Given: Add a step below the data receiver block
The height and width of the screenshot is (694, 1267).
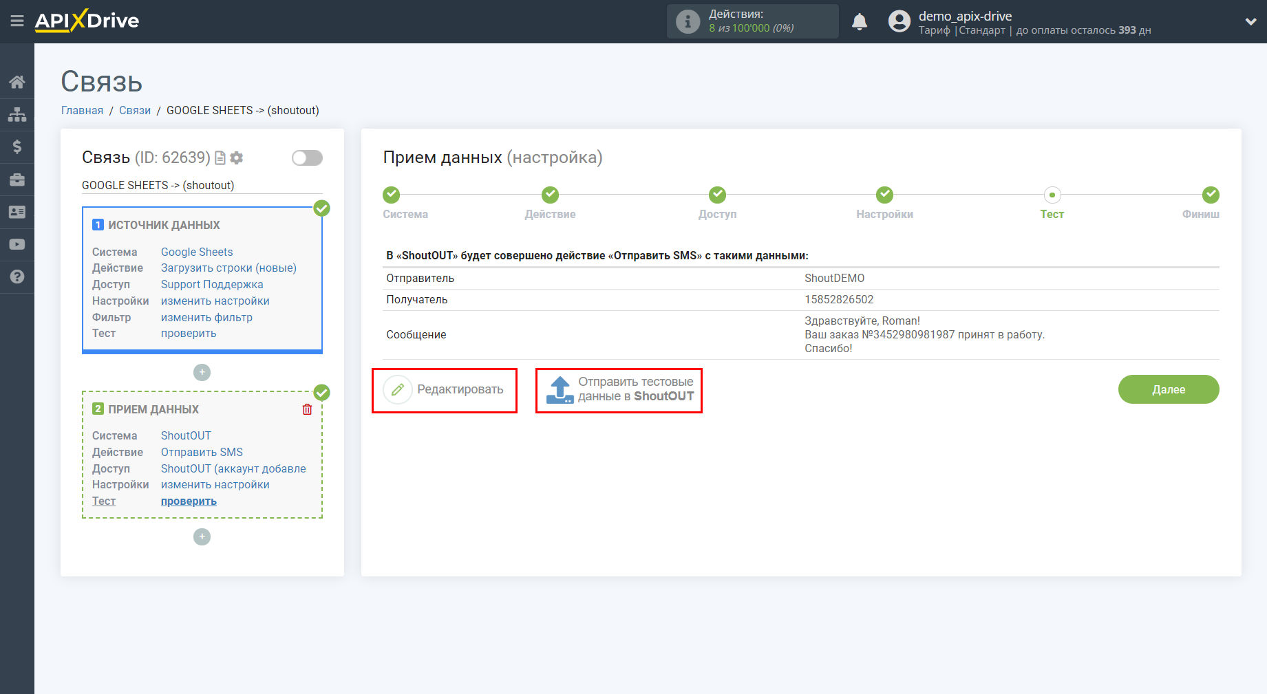Looking at the screenshot, I should coord(202,536).
